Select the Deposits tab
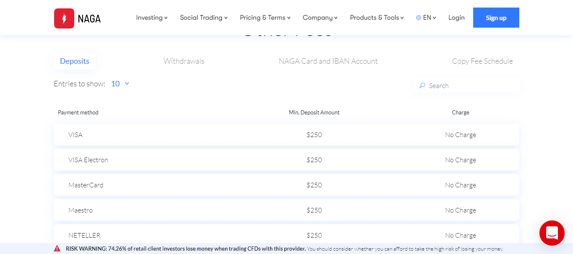This screenshot has width=573, height=254. pyautogui.click(x=75, y=61)
